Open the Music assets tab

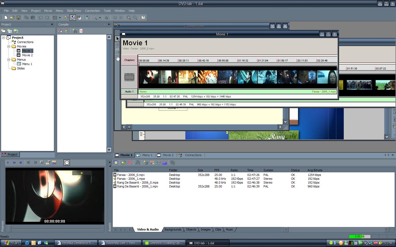[x=229, y=229]
